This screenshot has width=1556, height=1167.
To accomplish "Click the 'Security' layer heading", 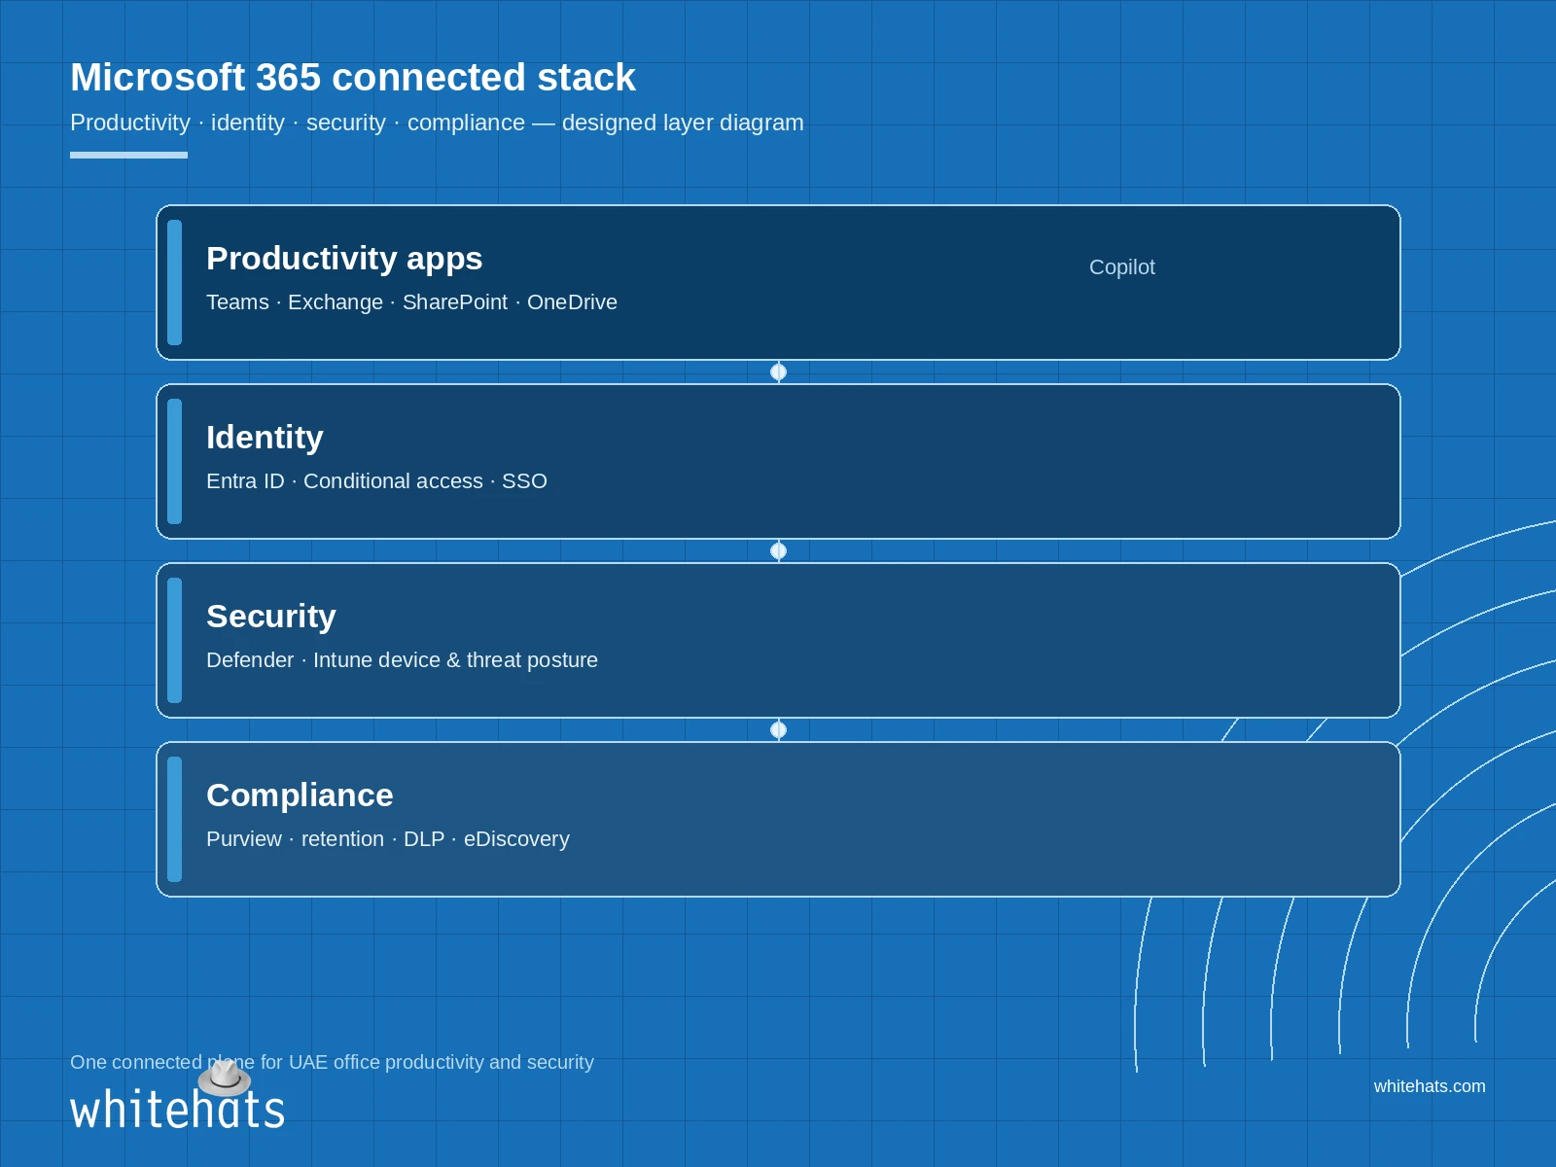I will 271,617.
